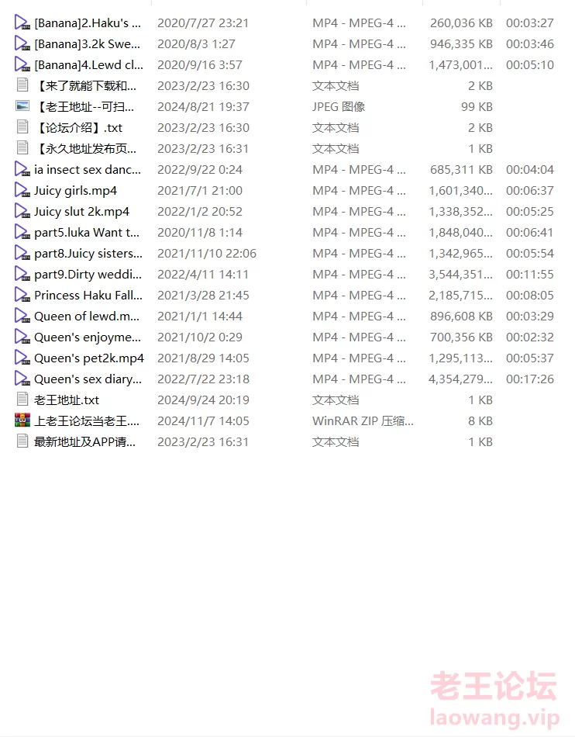Screen dimensions: 575x737
Task: Click the text file icon of 【论坛介绍】.txt
Action: 22,127
